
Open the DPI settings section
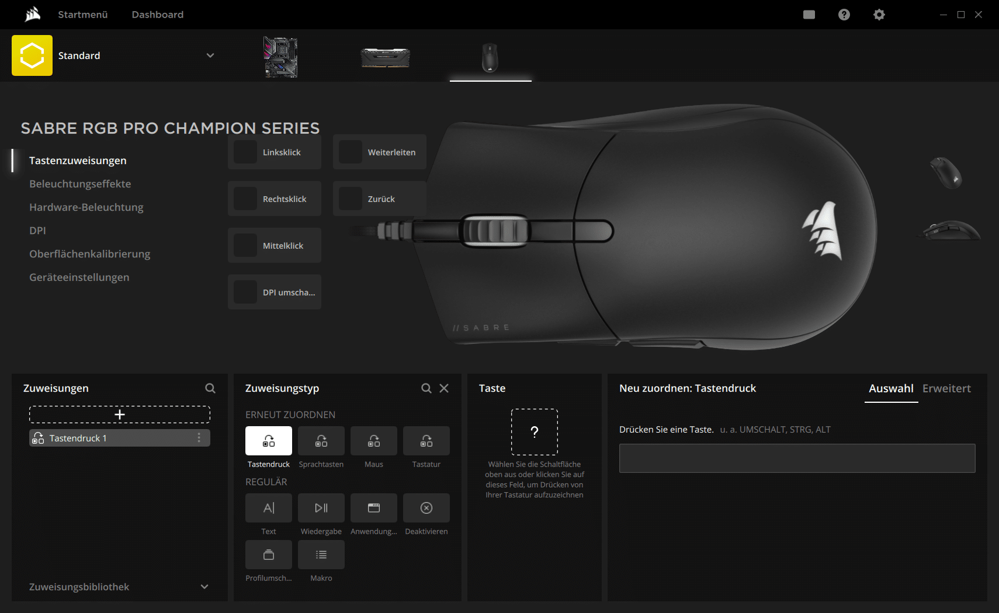pyautogui.click(x=37, y=231)
